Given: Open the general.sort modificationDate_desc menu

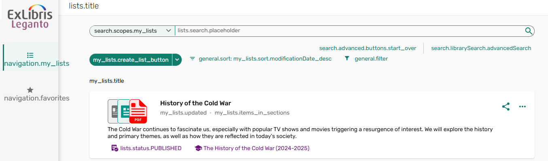Looking at the screenshot, I should (x=260, y=59).
